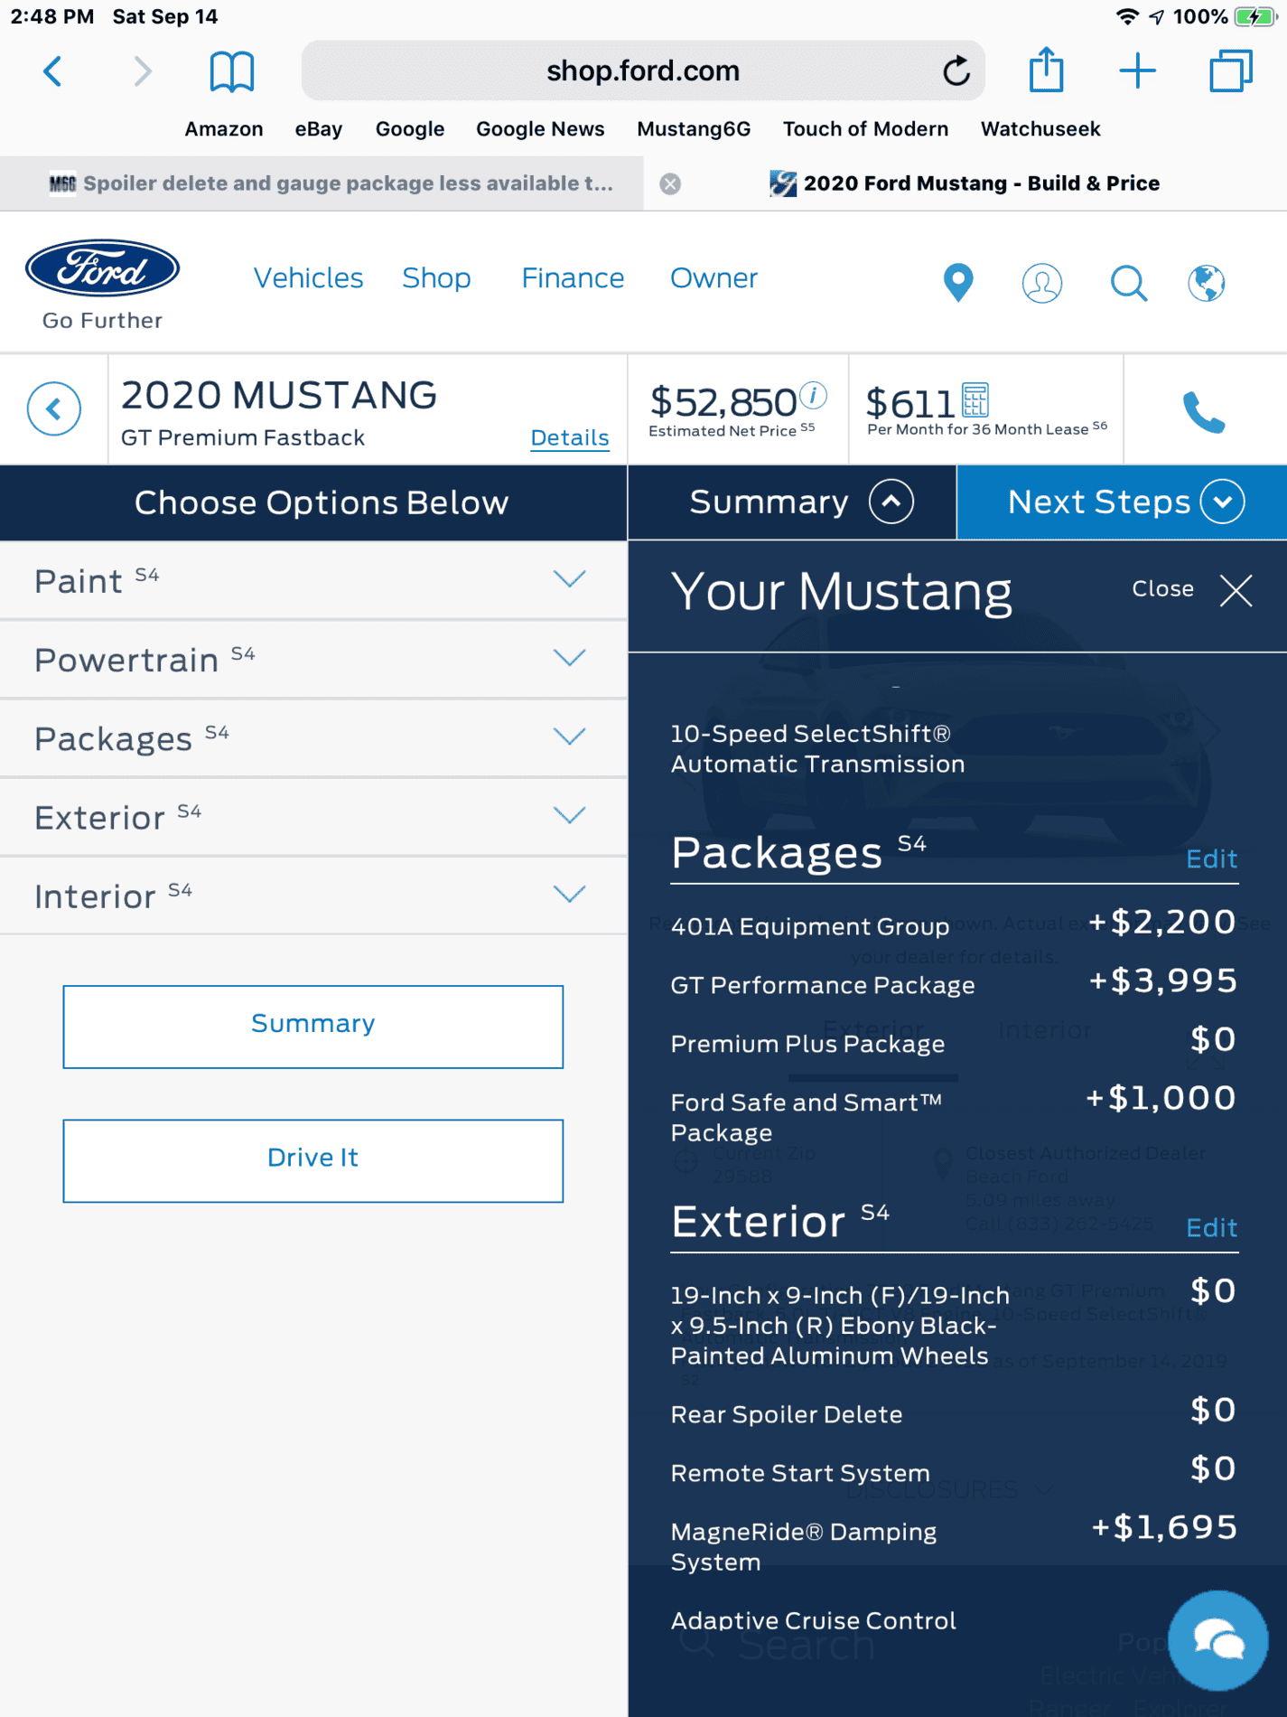
Task: Open the live chat bubble
Action: (1217, 1640)
